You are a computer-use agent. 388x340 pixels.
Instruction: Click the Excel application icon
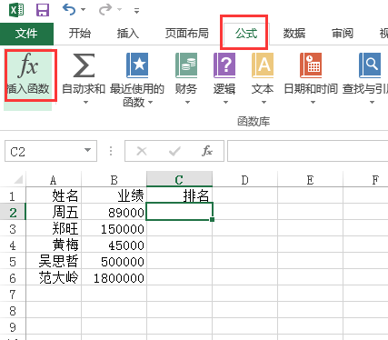[16, 10]
